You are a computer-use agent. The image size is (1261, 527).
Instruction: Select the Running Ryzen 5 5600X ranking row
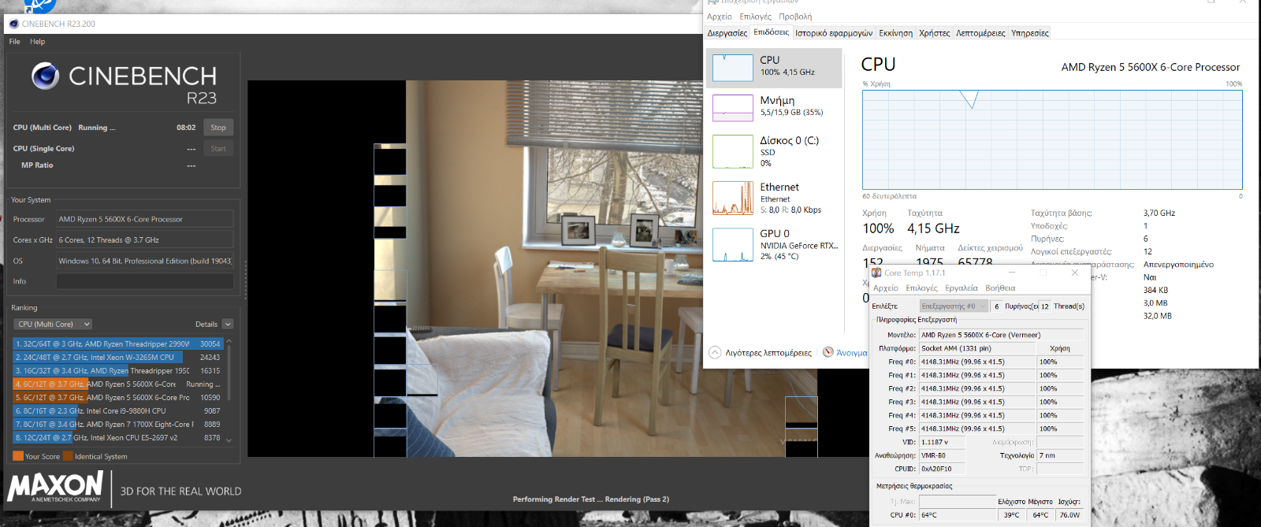point(118,384)
